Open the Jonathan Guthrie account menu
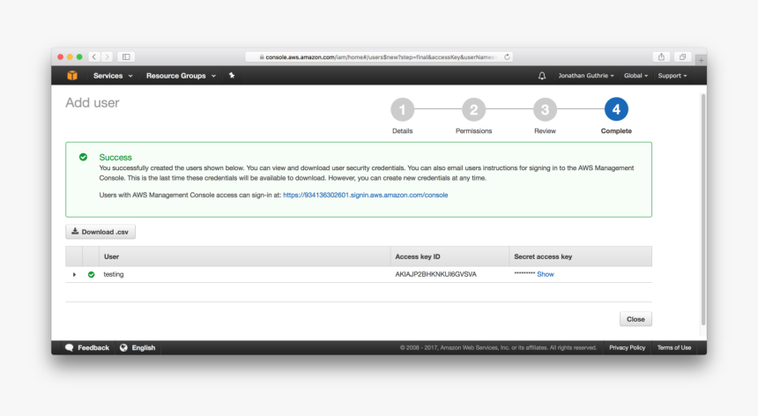 586,76
